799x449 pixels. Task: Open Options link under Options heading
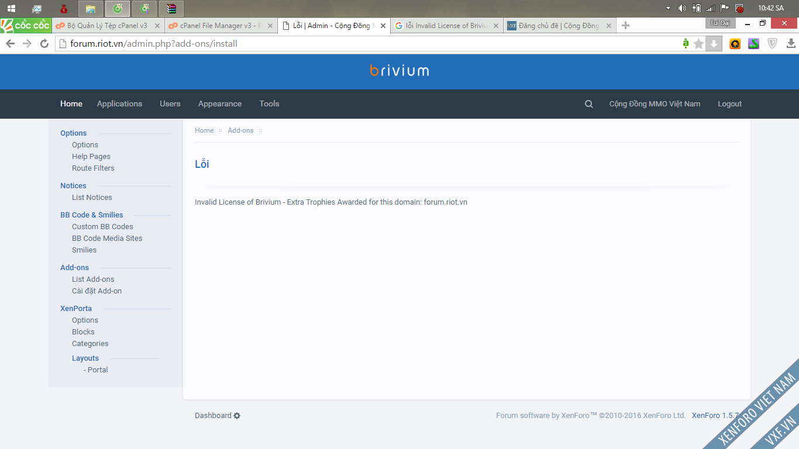click(85, 145)
